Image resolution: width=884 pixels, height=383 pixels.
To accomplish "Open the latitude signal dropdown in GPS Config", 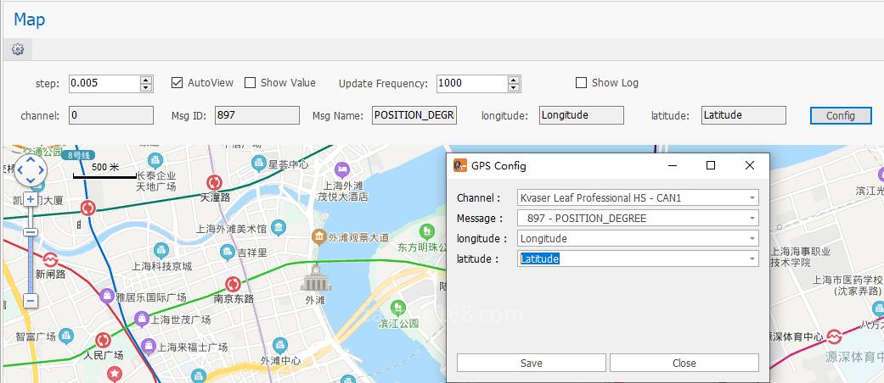I will (x=752, y=259).
